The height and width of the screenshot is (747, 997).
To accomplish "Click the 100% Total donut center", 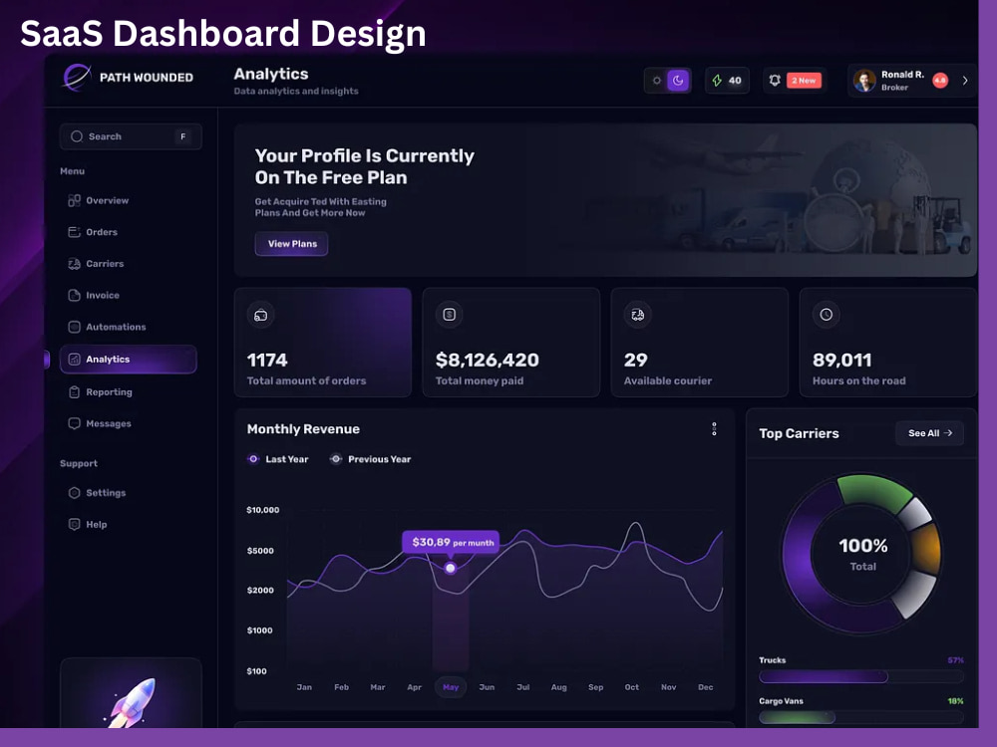I will pos(862,554).
